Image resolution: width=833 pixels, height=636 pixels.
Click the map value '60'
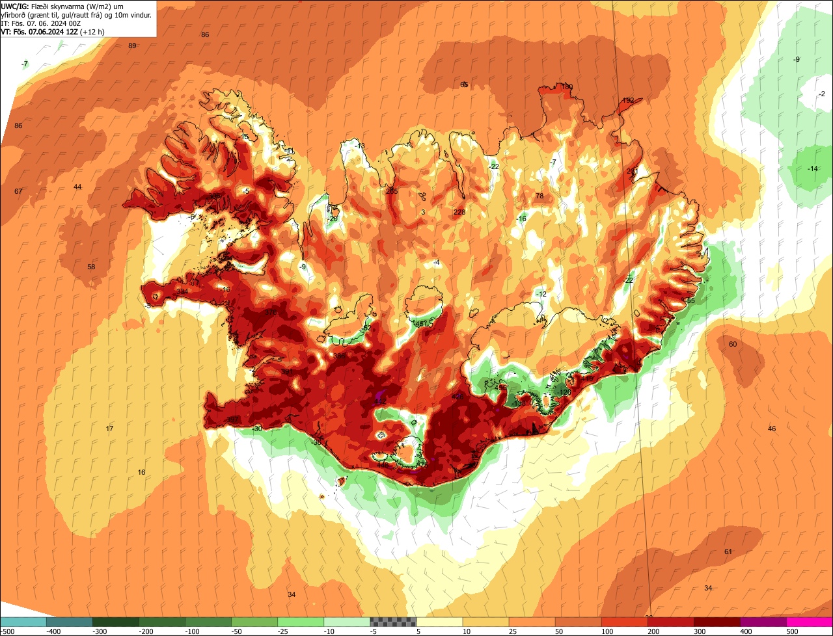coord(732,345)
